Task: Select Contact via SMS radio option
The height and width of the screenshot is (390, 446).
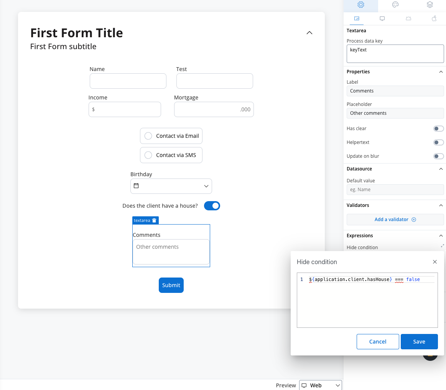Action: (171, 155)
